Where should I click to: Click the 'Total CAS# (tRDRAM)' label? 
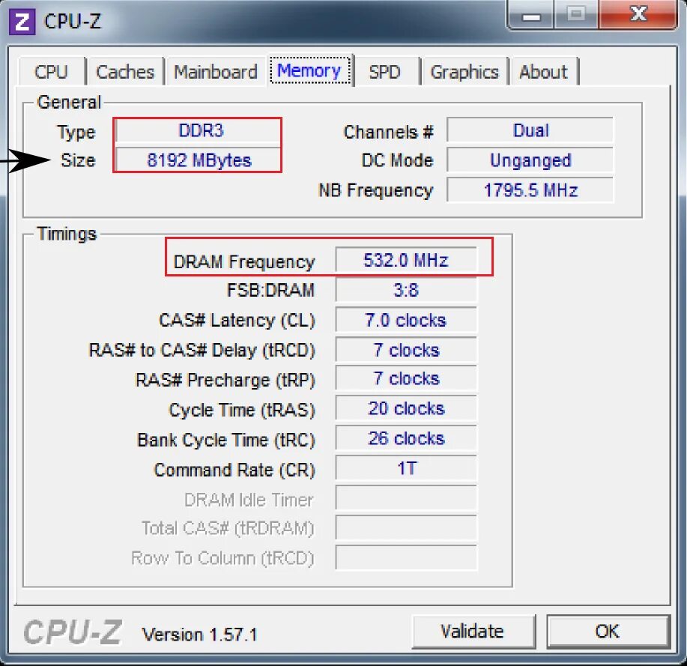point(228,528)
